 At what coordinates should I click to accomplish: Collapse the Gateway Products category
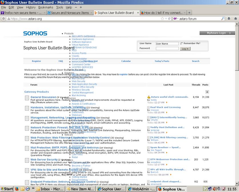pos(207,92)
